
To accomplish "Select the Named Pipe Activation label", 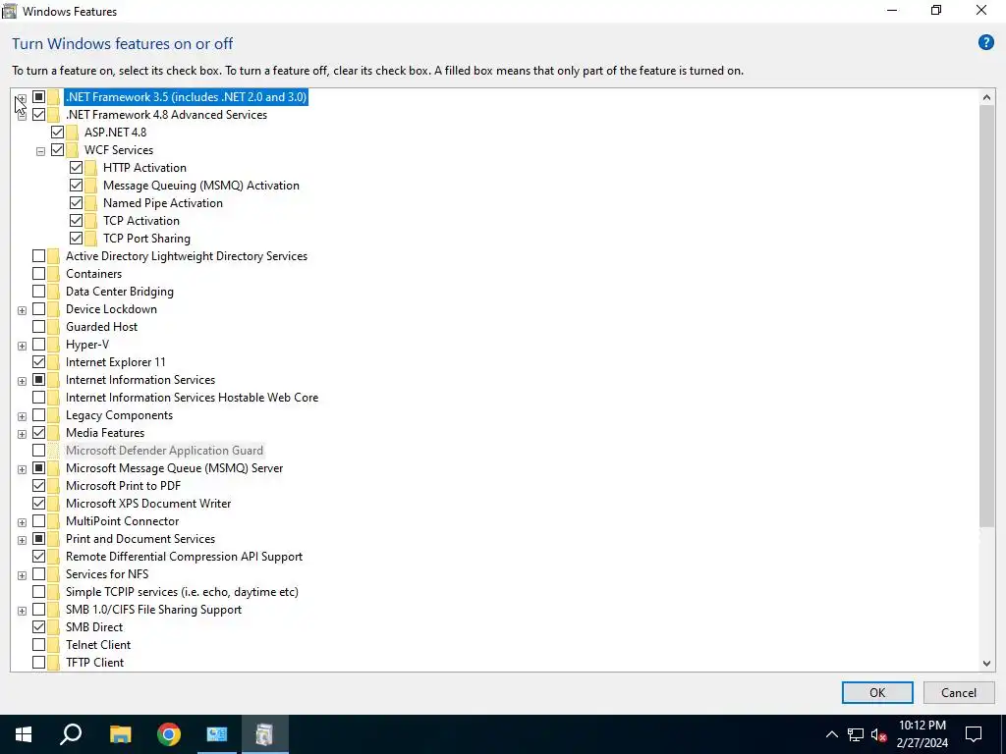I will click(x=163, y=203).
